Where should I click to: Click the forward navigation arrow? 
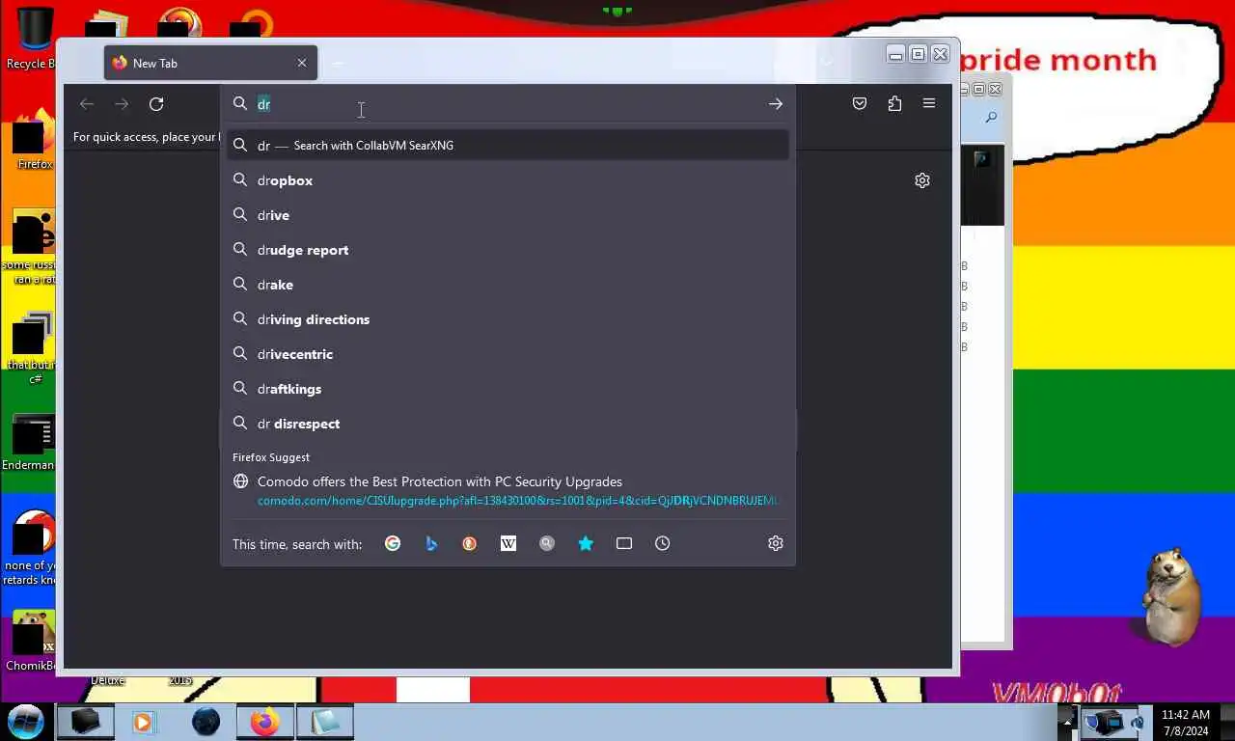tap(122, 104)
